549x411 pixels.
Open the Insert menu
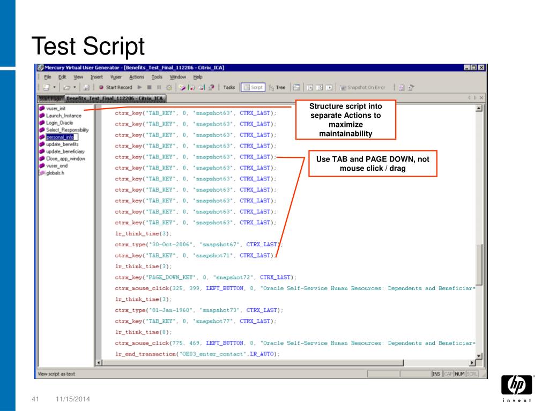tap(97, 77)
